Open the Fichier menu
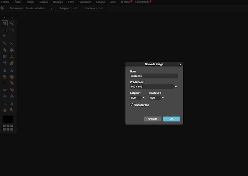Image resolution: width=248 pixels, height=176 pixels. coord(5,2)
